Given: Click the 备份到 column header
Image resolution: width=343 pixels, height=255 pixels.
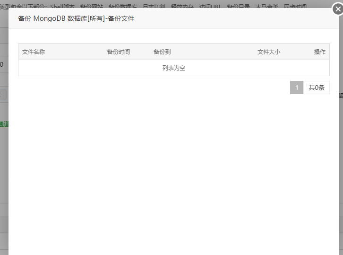Looking at the screenshot, I should tap(162, 52).
